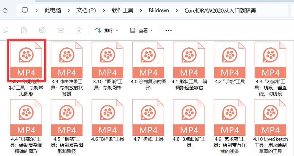Select the MP4 icon for 4.2 手绘工具
This screenshot has width=294, height=156.
click(230, 60)
